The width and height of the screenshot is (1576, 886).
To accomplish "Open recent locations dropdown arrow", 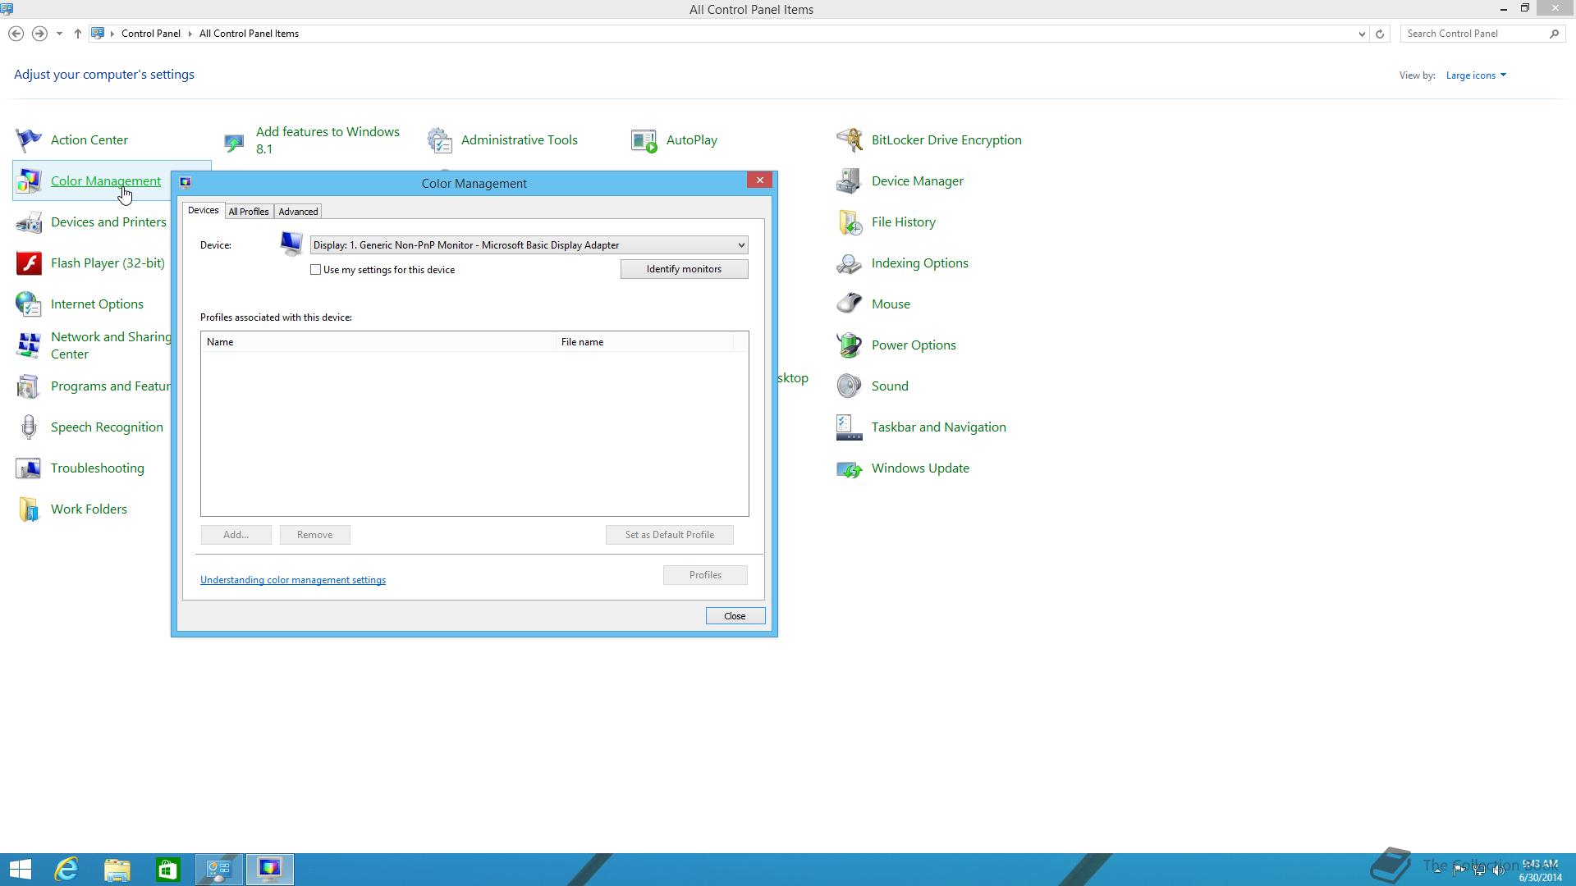I will click(59, 34).
